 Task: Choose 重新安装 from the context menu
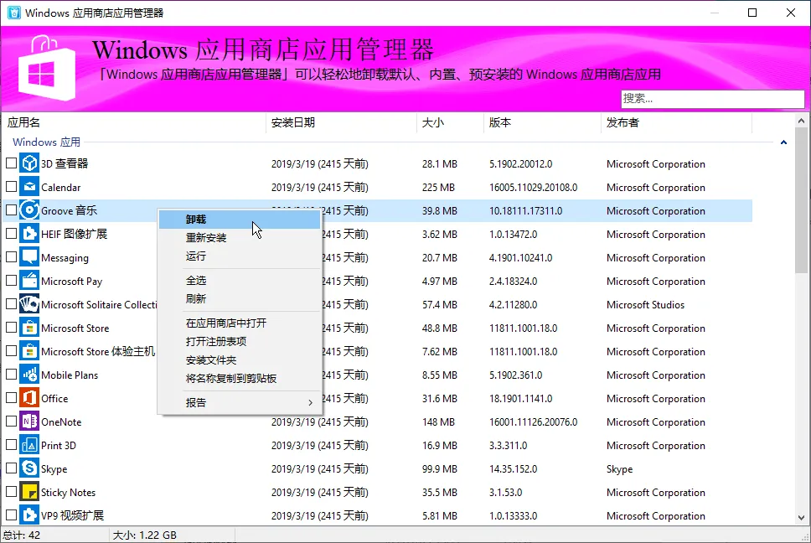(x=240, y=238)
